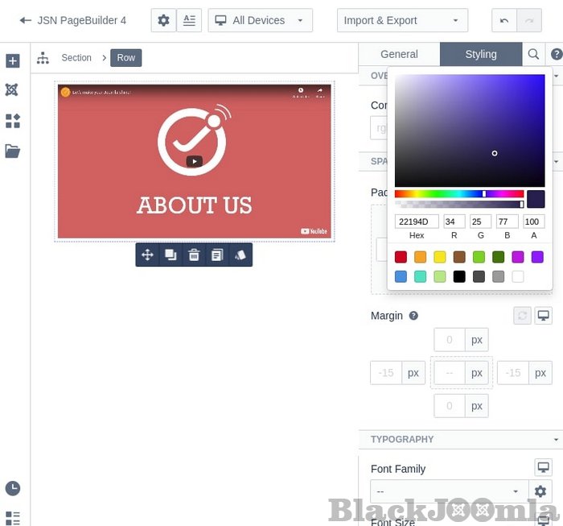Delete the row using trash icon
The image size is (563, 526).
pos(194,255)
